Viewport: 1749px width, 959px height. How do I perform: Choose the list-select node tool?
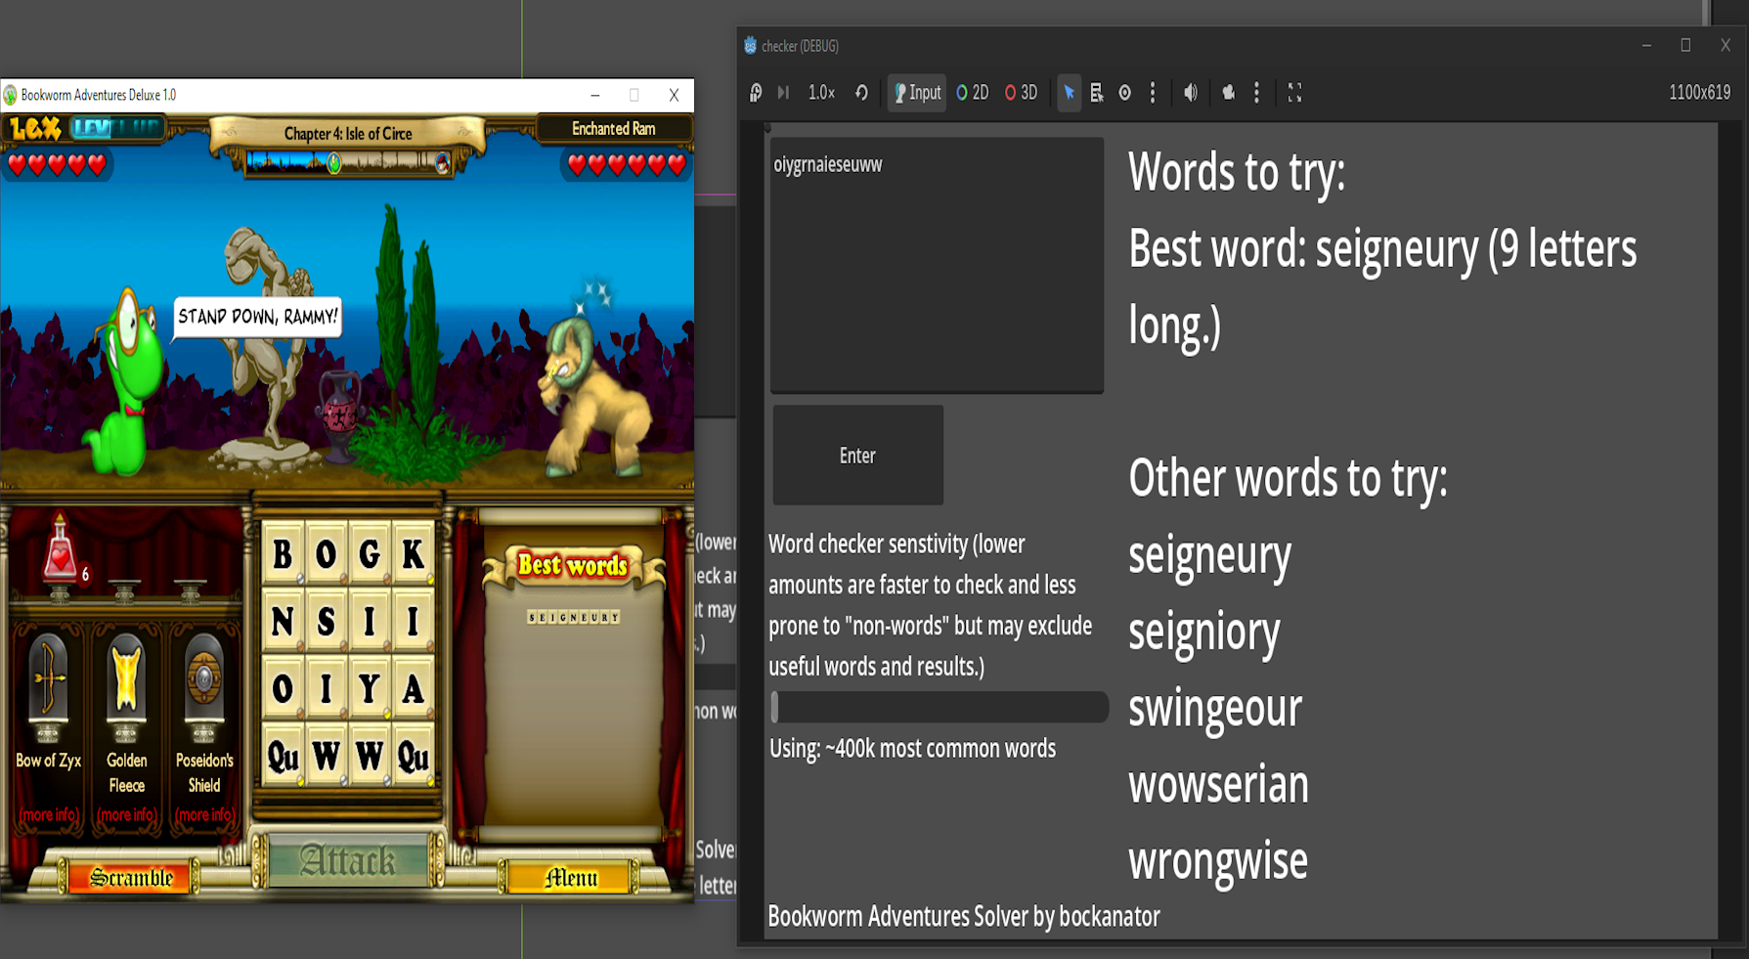click(x=1097, y=93)
